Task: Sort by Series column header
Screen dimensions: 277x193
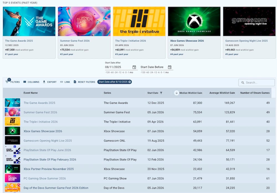Action: pos(107,93)
